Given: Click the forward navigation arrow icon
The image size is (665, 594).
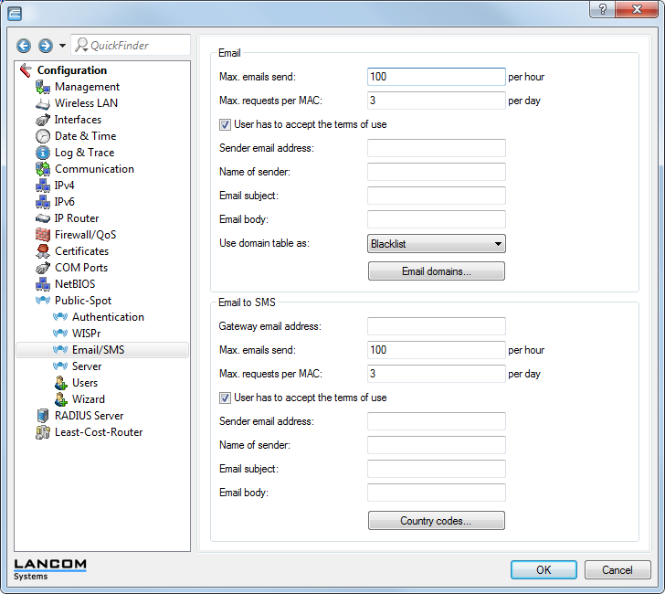Looking at the screenshot, I should click(x=45, y=46).
